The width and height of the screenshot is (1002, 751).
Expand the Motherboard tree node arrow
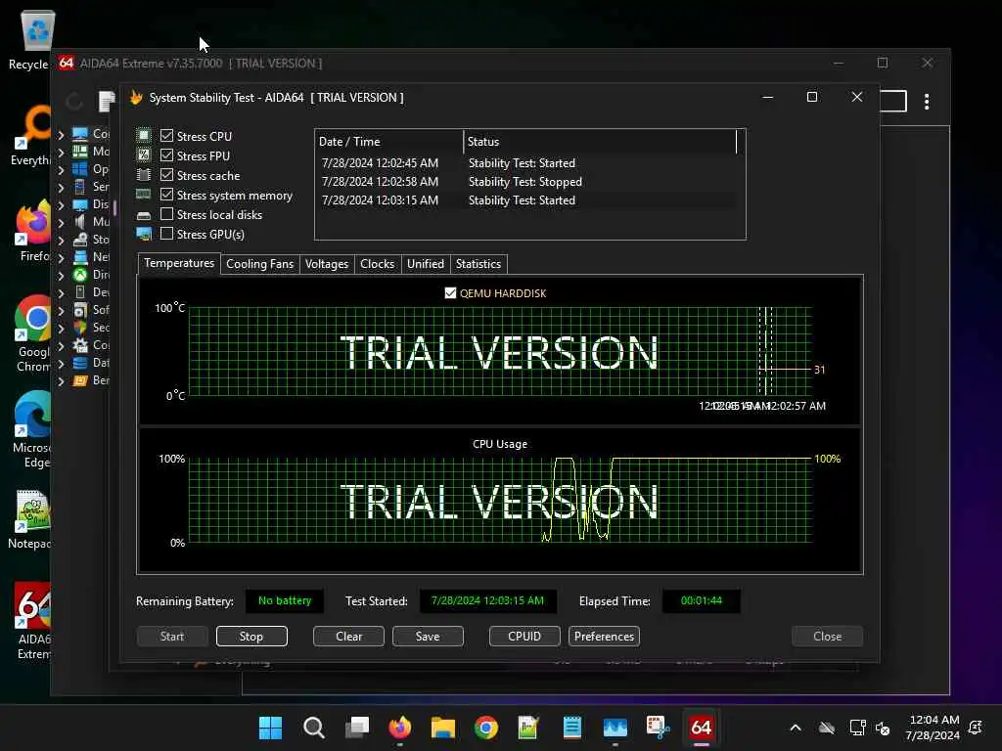coord(61,152)
